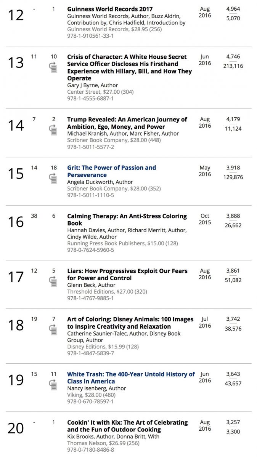Click the review icon beside Crisis of Character

point(53,67)
